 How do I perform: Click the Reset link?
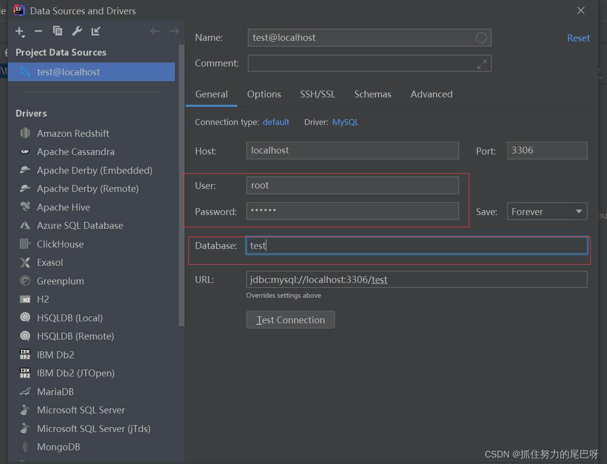[578, 38]
